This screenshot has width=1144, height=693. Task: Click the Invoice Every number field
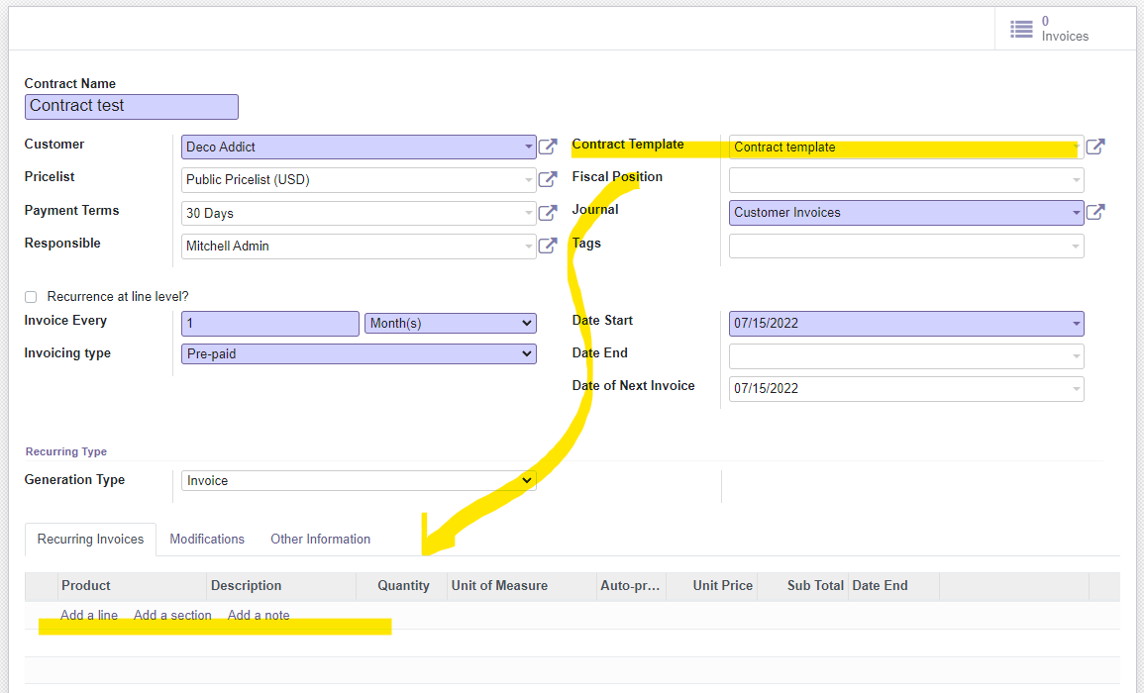(x=270, y=323)
